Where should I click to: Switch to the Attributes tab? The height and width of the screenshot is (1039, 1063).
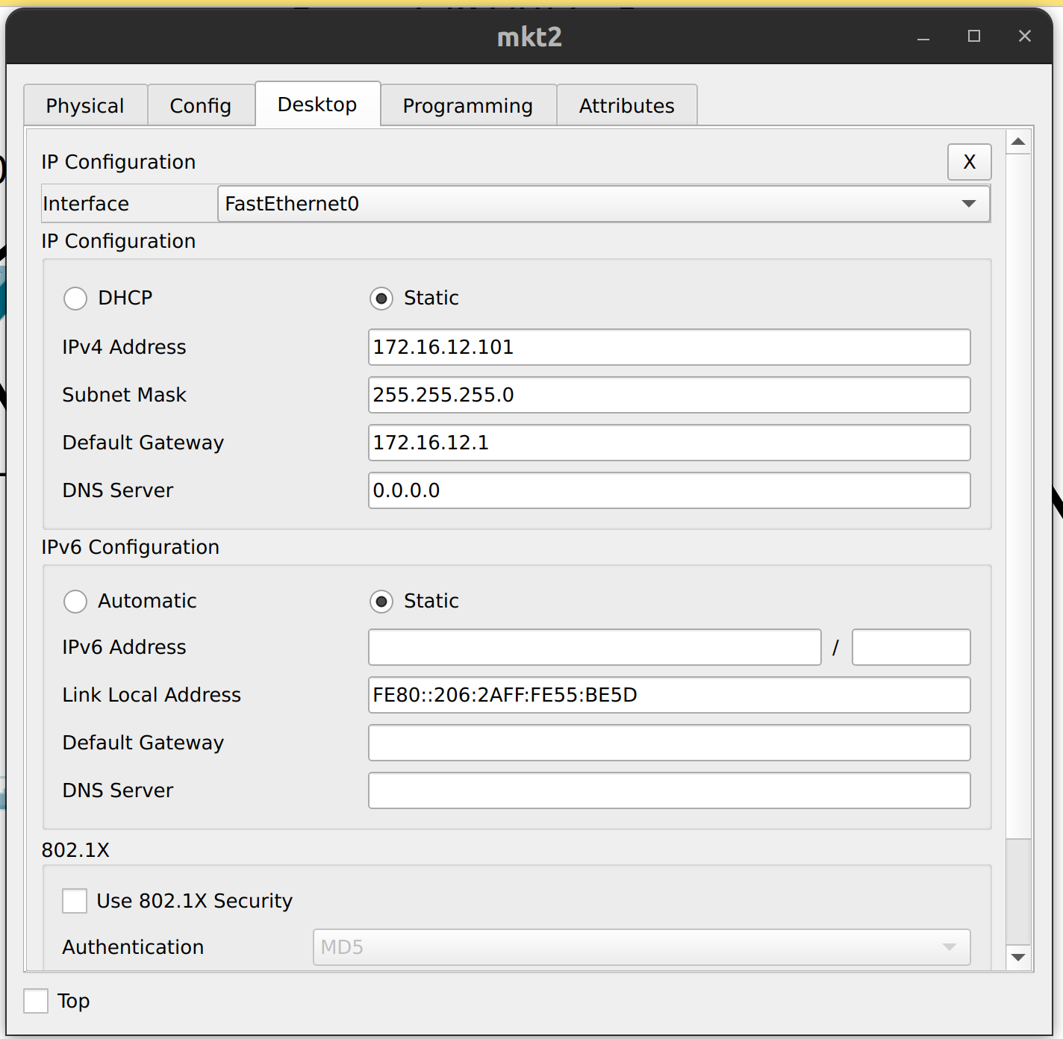tap(626, 105)
